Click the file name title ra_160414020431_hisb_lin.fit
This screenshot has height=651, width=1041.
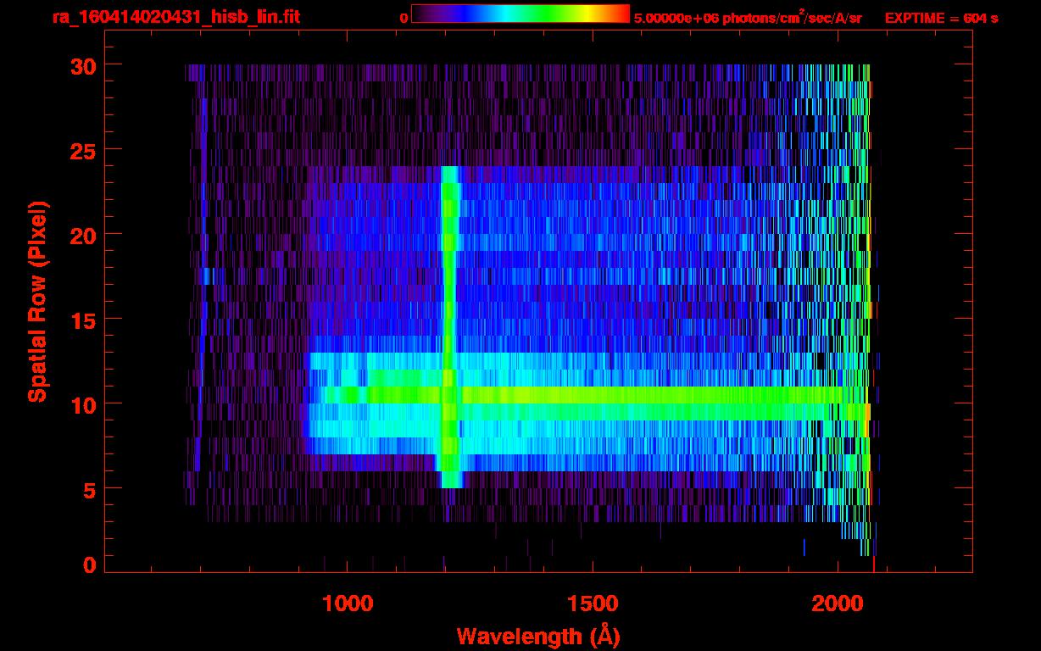click(175, 17)
